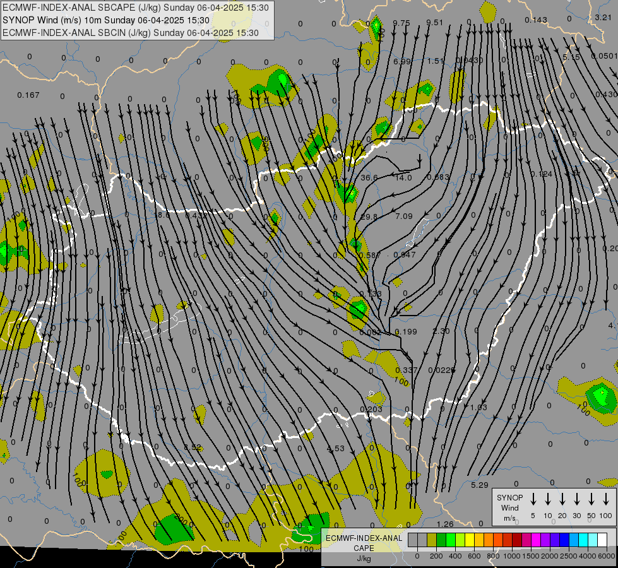
Task: Click the 5.15 value on the map
Action: (x=571, y=57)
